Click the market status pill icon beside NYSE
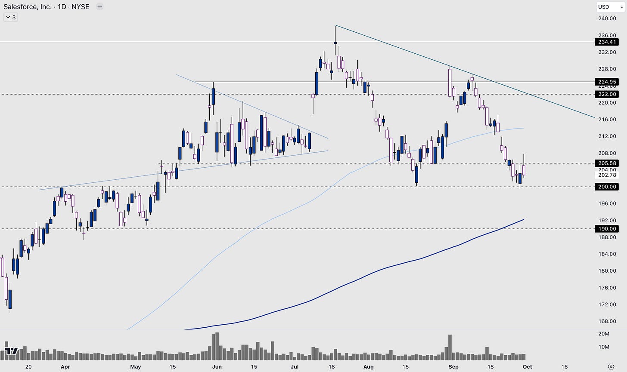Screen dimensions: 627x372 99,7
